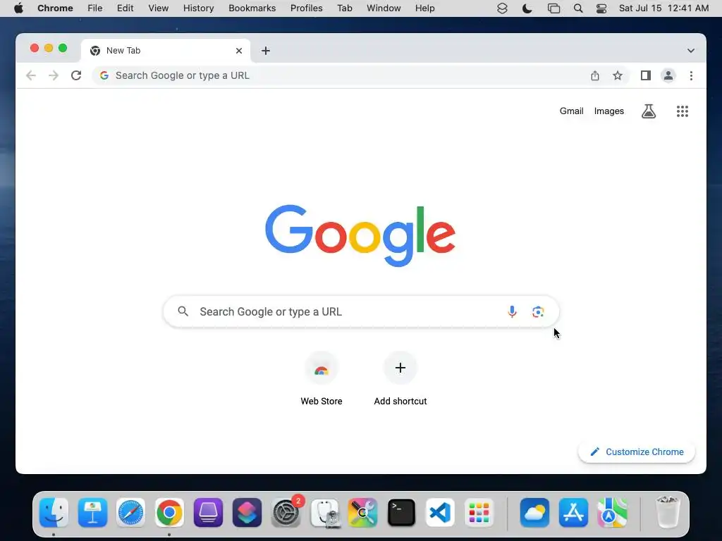Open Launchpad from the Dock
The width and height of the screenshot is (722, 541).
479,512
